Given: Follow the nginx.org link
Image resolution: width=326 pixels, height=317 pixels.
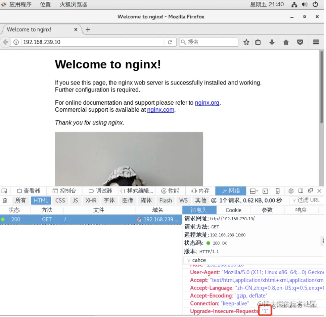Looking at the screenshot, I should point(207,103).
